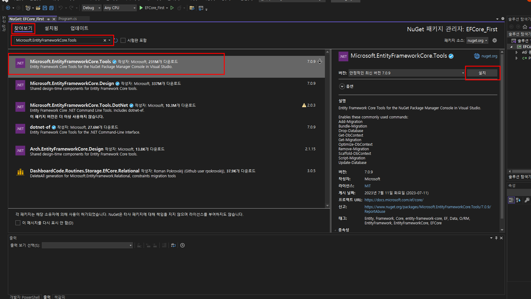Open NuGet package source settings gear

[x=495, y=40]
